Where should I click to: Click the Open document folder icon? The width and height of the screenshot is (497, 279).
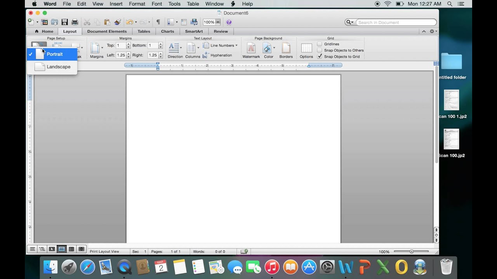coord(55,22)
